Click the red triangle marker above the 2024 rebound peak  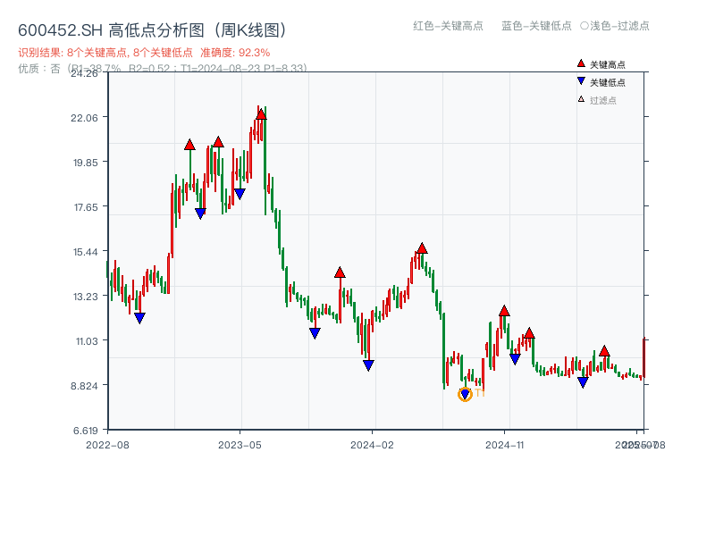coord(422,247)
